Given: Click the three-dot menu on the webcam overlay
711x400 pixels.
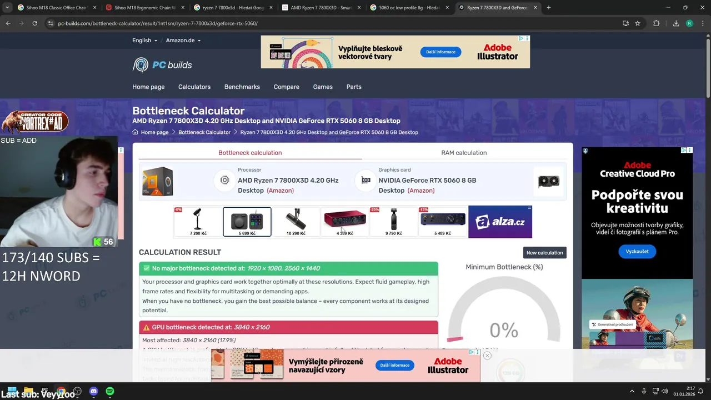Looking at the screenshot, I should coord(121,150).
